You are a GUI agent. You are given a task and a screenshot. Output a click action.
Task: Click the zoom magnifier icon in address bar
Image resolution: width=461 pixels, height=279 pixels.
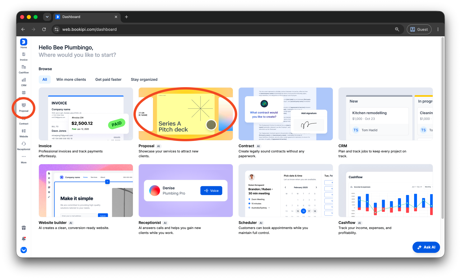click(x=397, y=29)
